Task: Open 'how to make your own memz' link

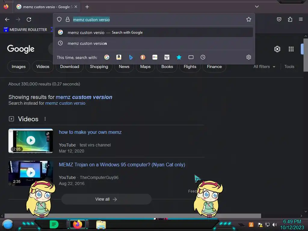Action: click(90, 132)
